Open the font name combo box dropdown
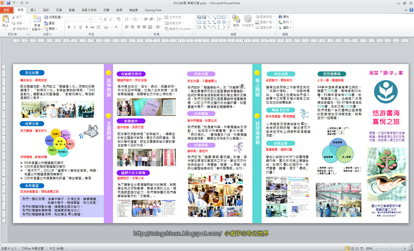 [x=90, y=19]
